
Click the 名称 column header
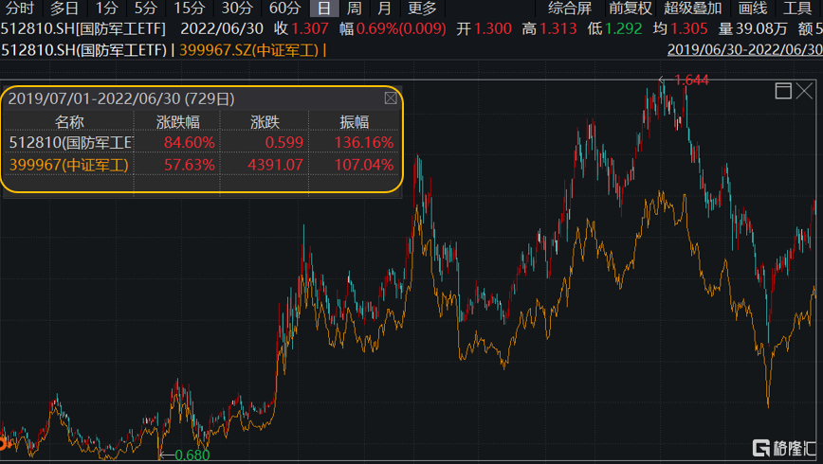pos(69,121)
